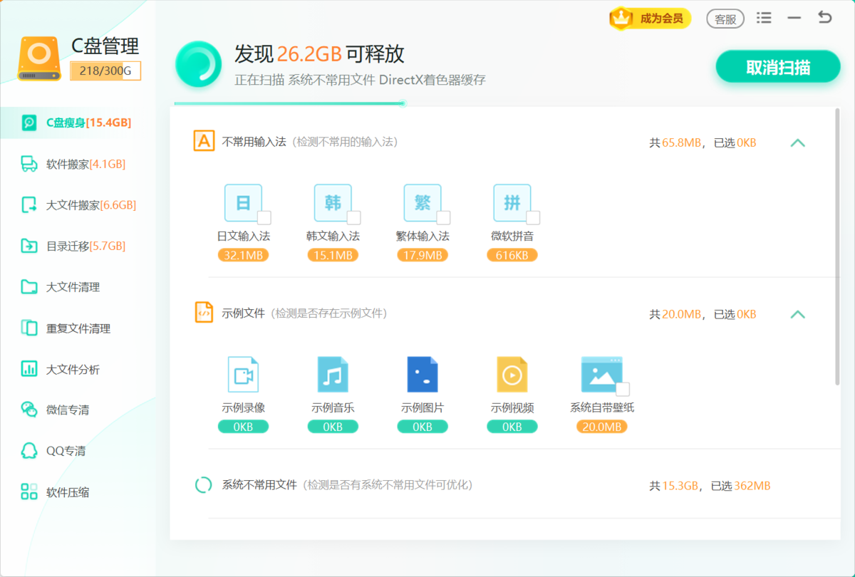Open the 客服 customer service link
Screen dimensions: 855x577
pyautogui.click(x=725, y=18)
